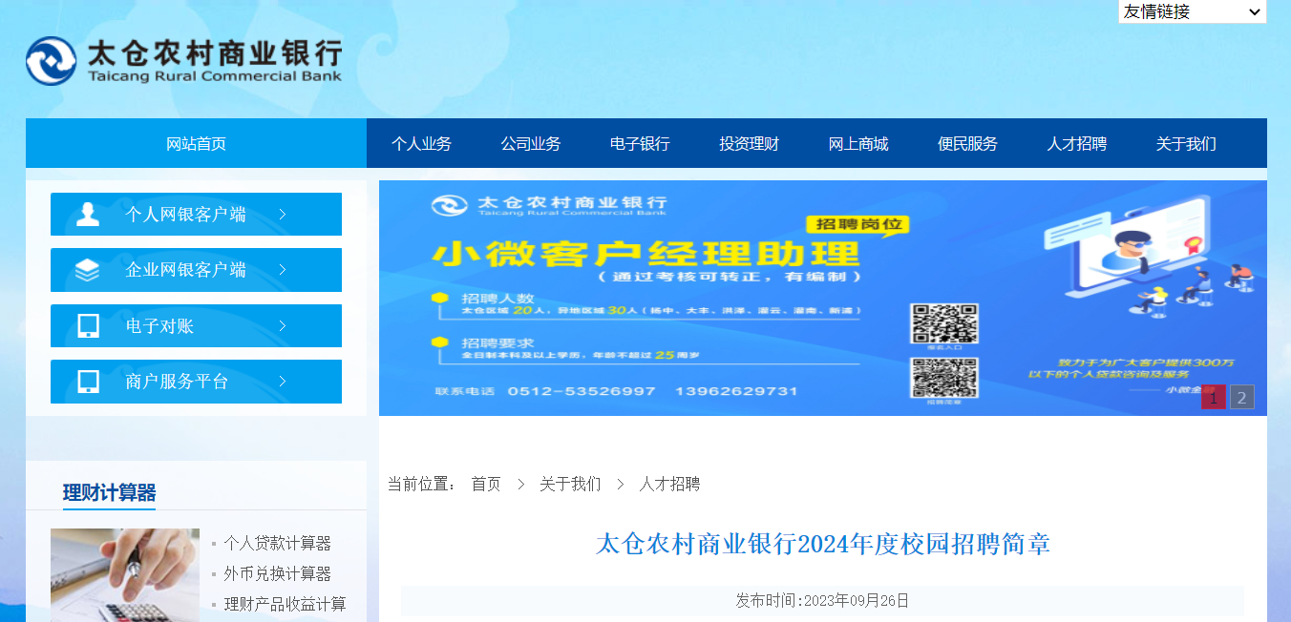Click the device icon beside 商户服务平台
The height and width of the screenshot is (622, 1291).
coord(88,382)
